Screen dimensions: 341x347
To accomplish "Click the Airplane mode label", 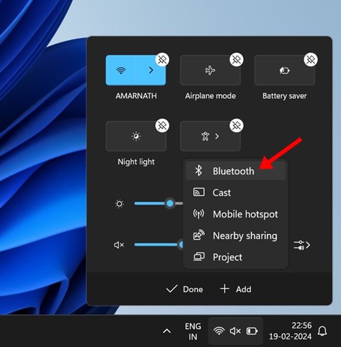I will click(210, 96).
